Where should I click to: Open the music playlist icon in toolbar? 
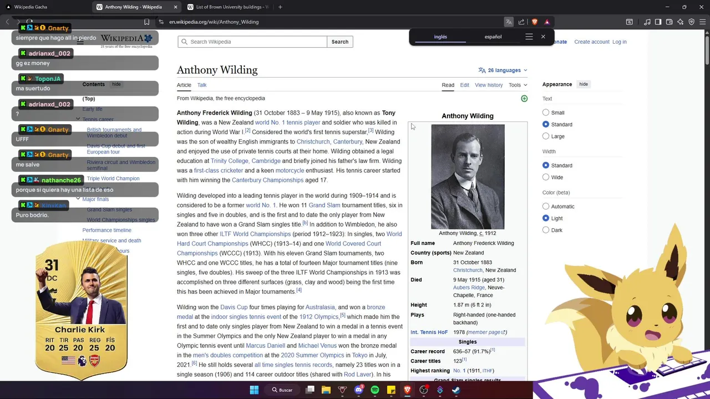tap(647, 22)
